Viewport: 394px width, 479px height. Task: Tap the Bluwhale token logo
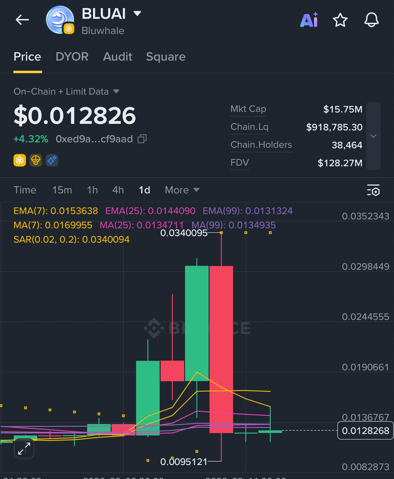(x=60, y=20)
